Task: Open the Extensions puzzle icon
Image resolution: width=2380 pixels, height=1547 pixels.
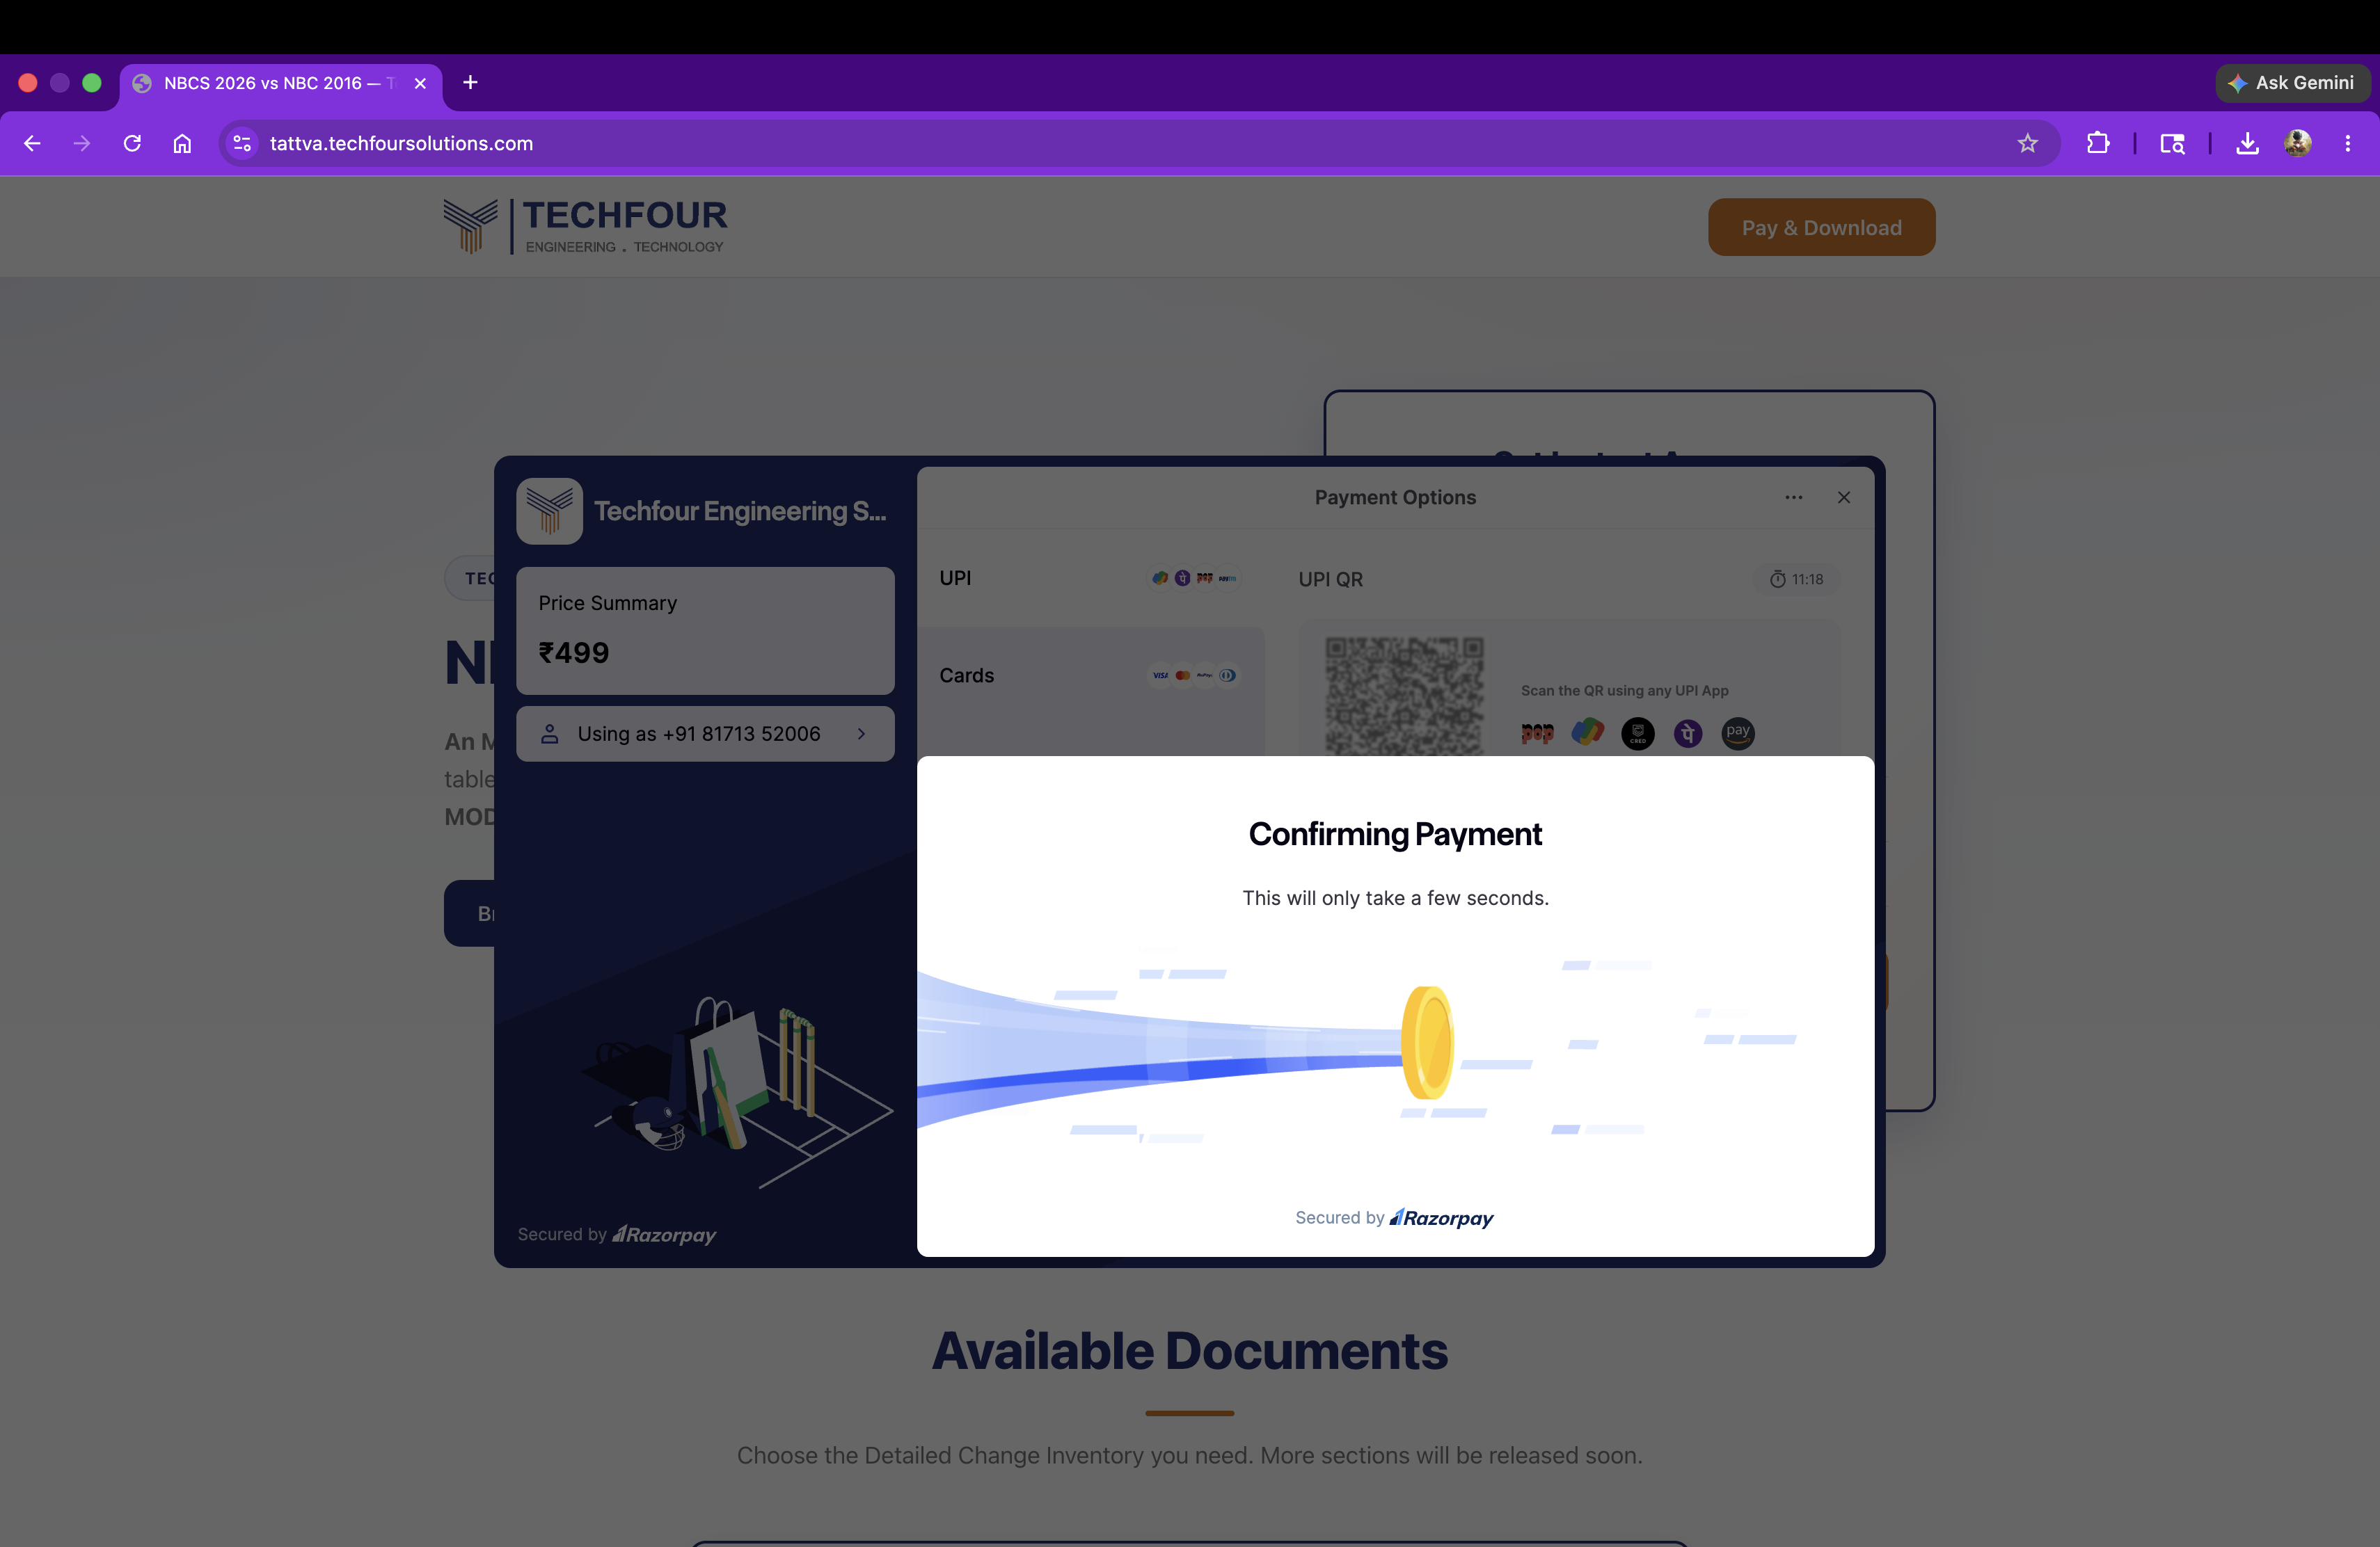Action: click(x=2098, y=143)
